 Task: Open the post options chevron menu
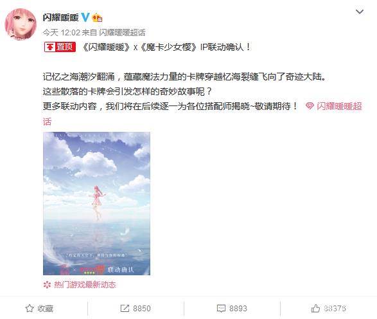pos(360,12)
